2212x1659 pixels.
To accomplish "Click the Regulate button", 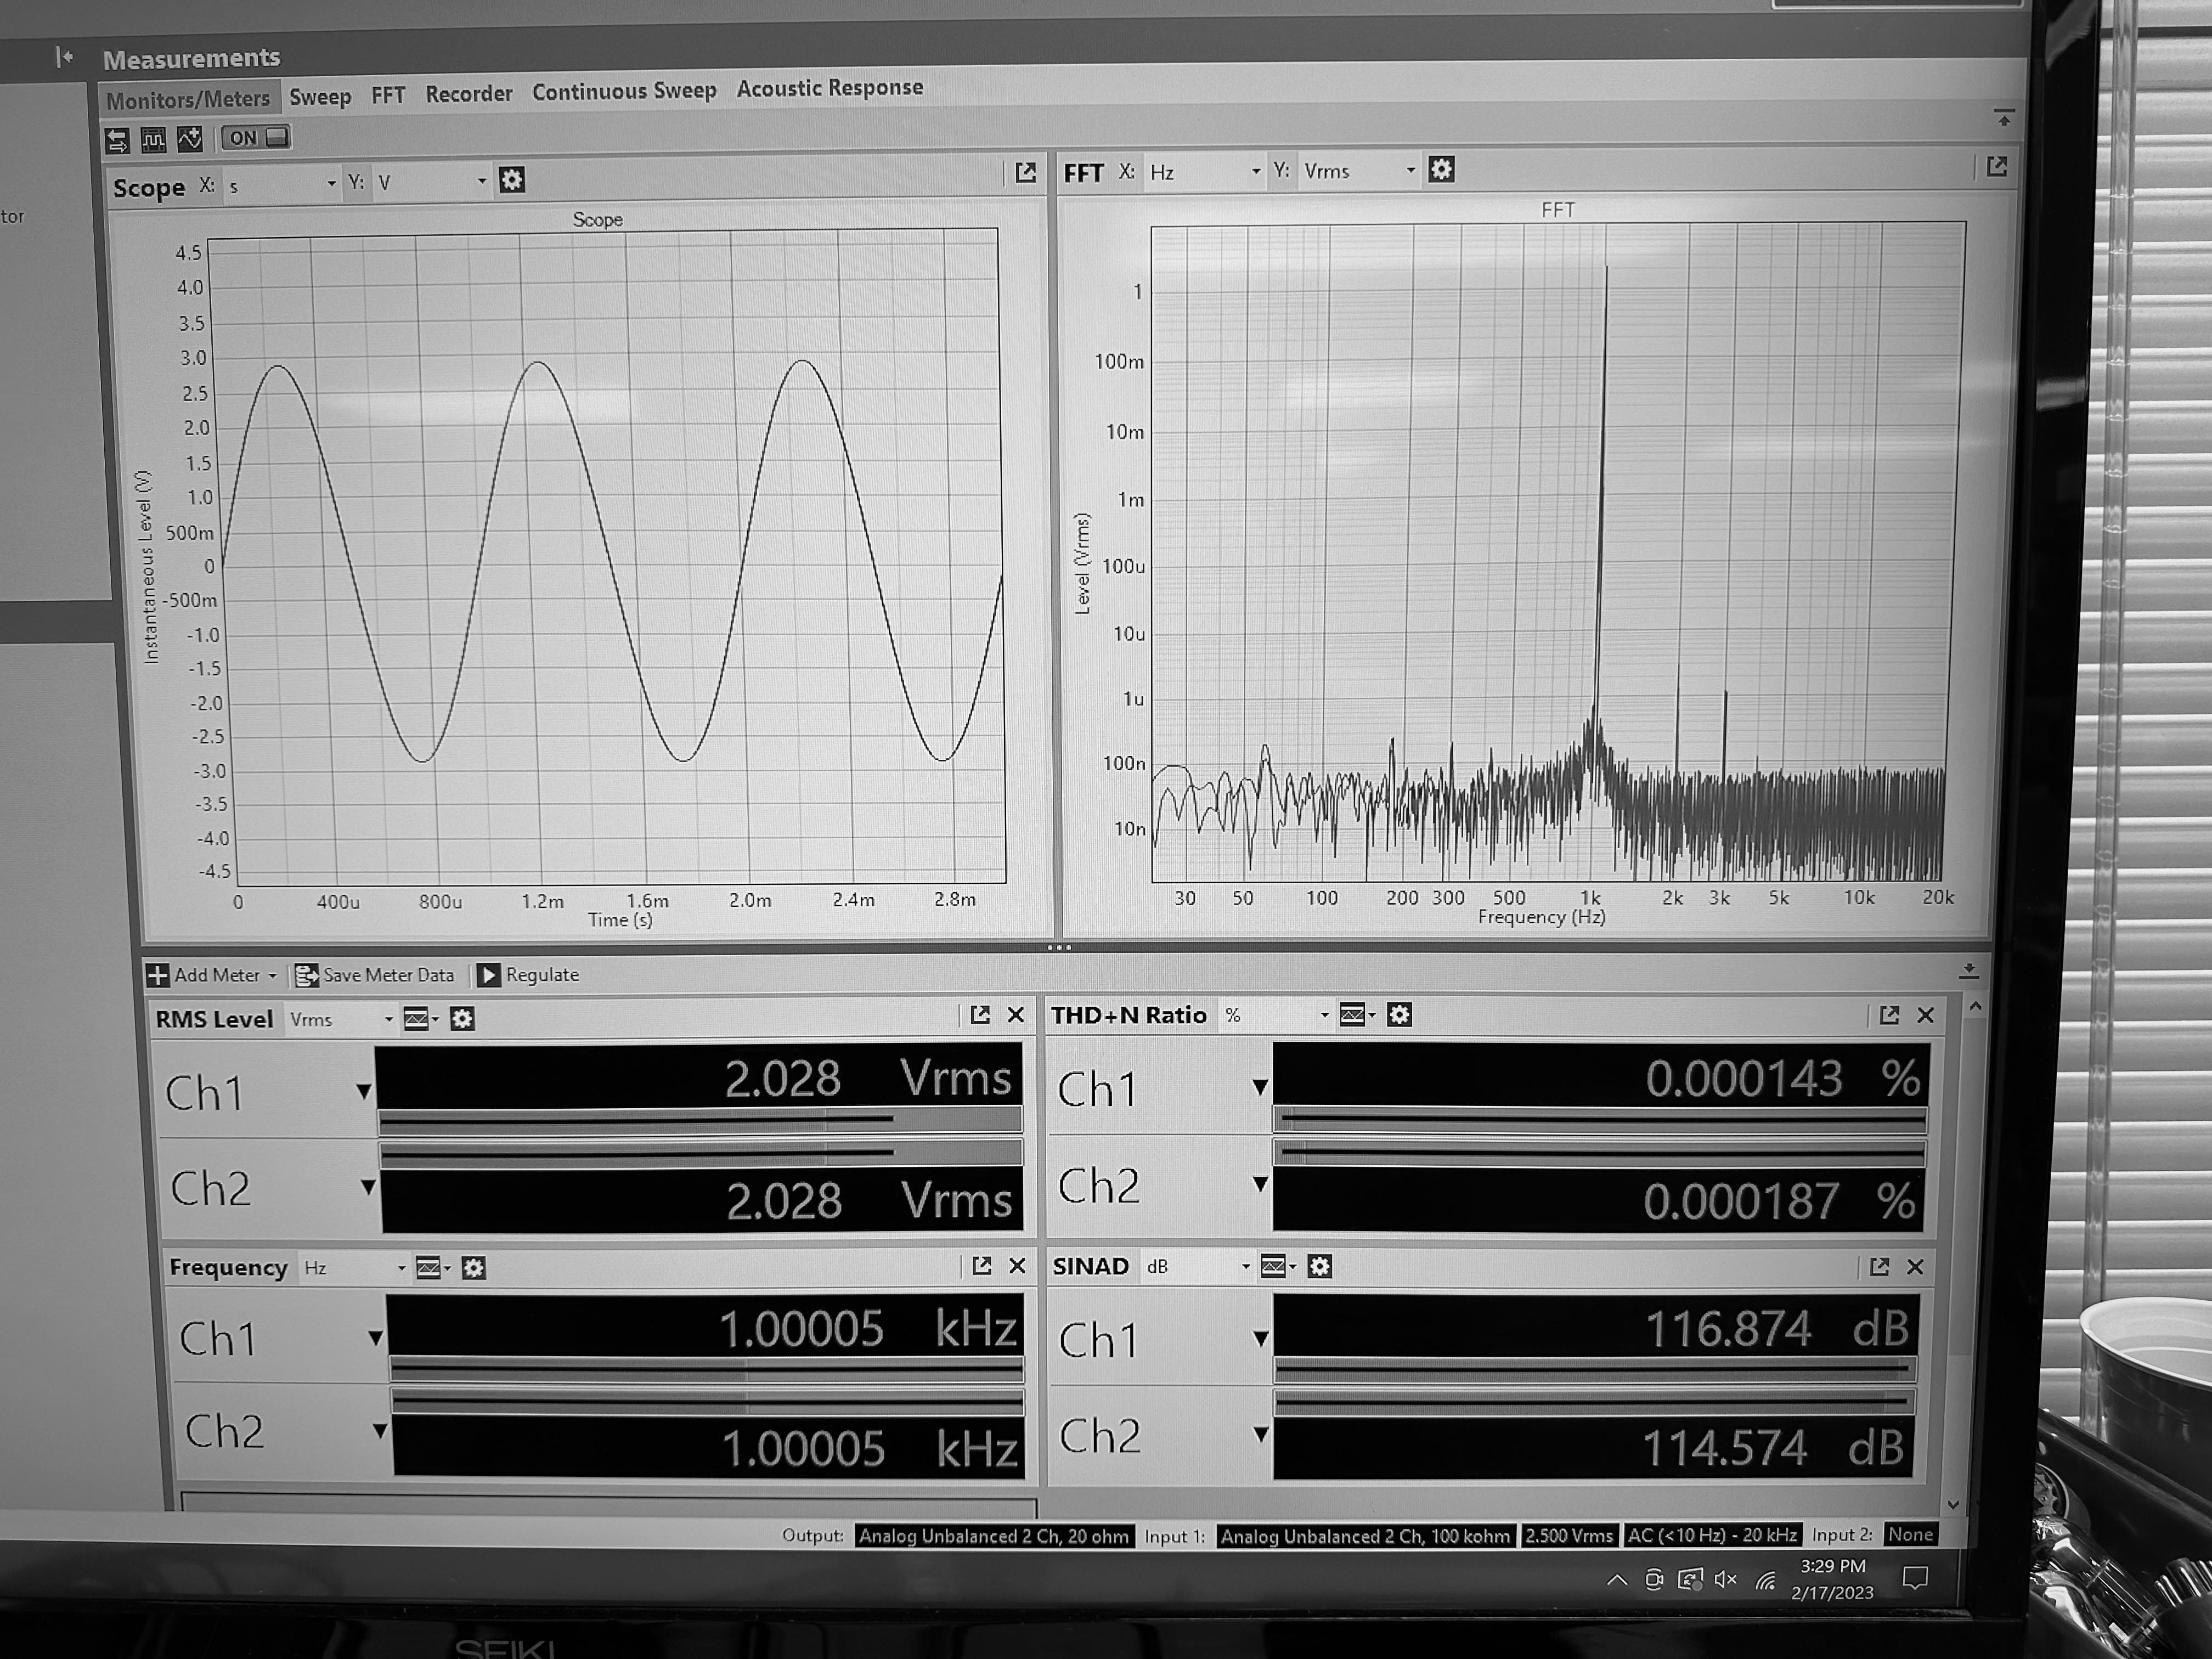I will pos(528,975).
